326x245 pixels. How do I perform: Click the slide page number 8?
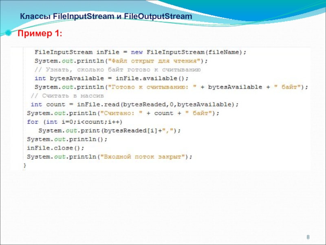click(308, 237)
